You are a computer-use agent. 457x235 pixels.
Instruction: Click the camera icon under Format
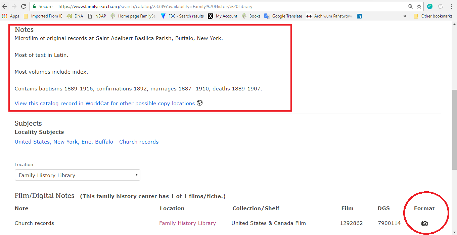(424, 223)
